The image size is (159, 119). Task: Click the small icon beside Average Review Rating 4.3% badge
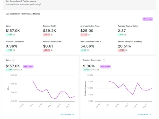[125, 35]
